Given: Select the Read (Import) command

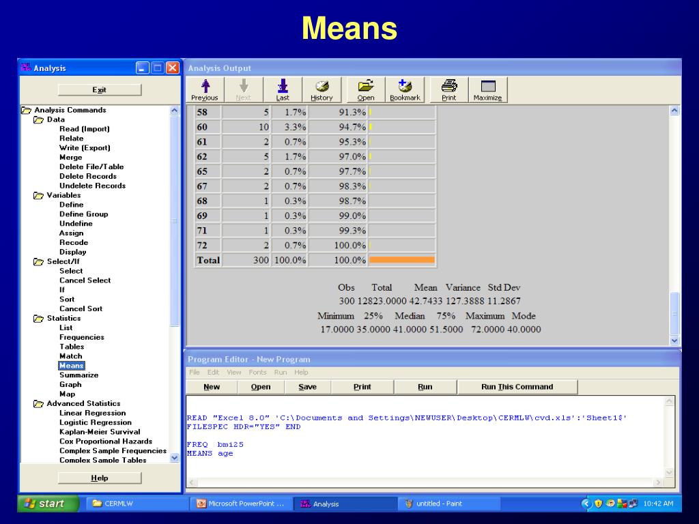Looking at the screenshot, I should click(85, 129).
